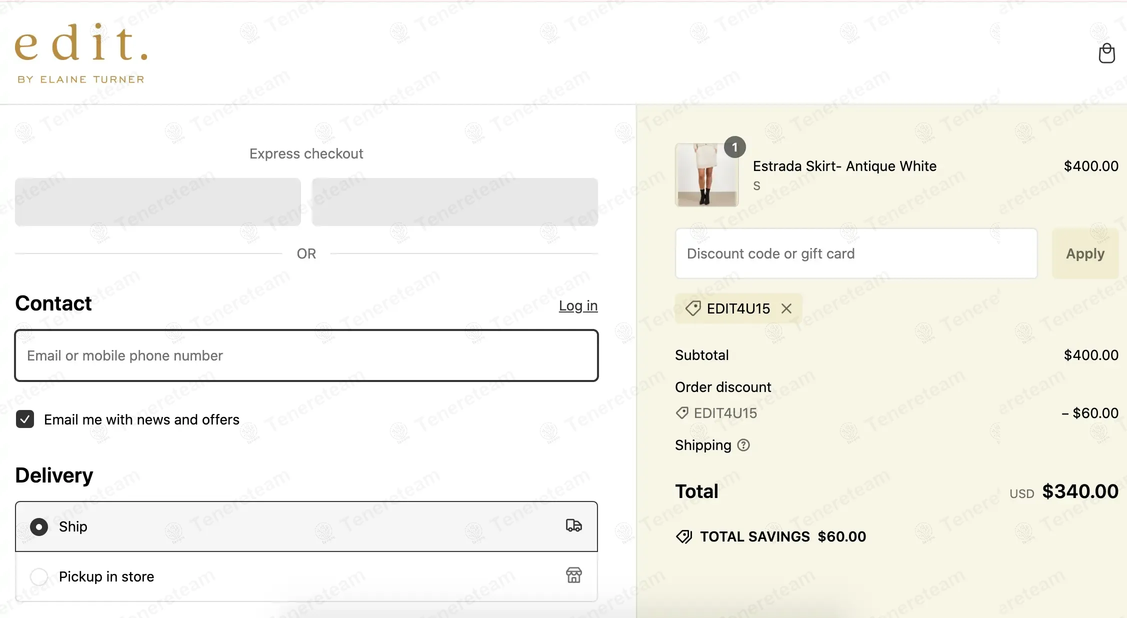Click the tag icon under Order discount
Screen dimensions: 1127x618
tap(682, 413)
